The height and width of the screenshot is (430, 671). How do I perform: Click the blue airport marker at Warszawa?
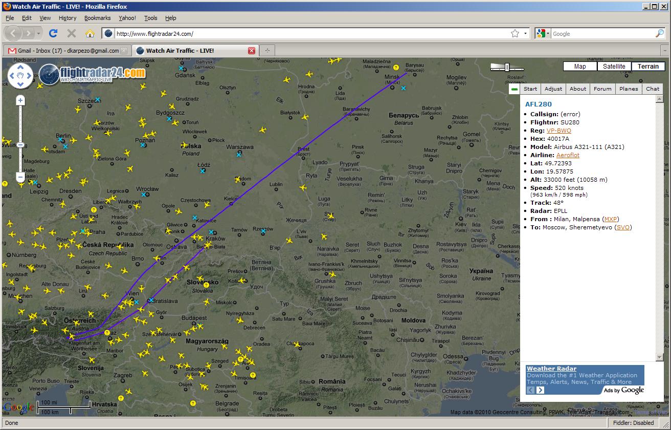(239, 154)
